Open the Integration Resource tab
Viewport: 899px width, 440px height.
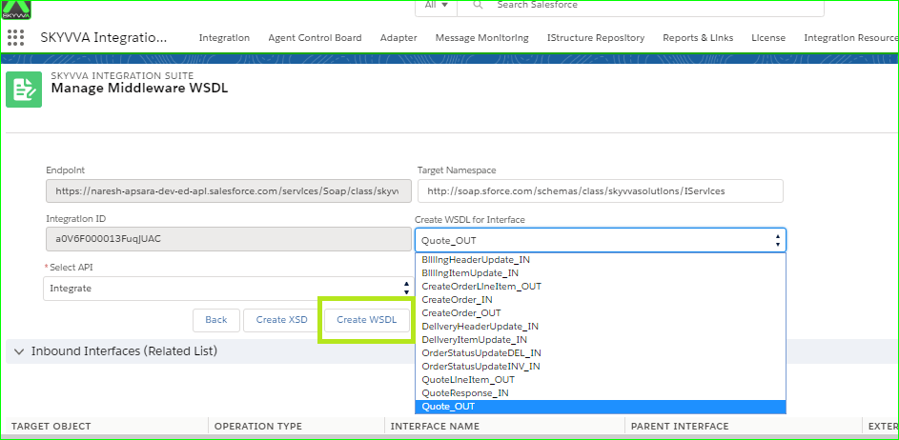(x=850, y=38)
